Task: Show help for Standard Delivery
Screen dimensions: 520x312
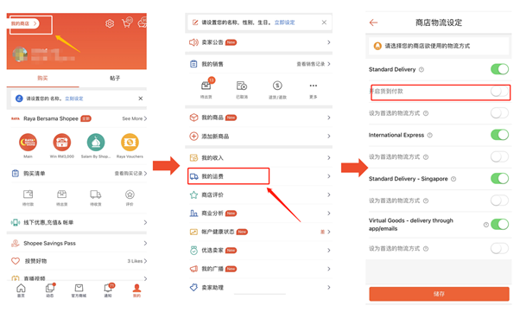Action: click(x=422, y=70)
